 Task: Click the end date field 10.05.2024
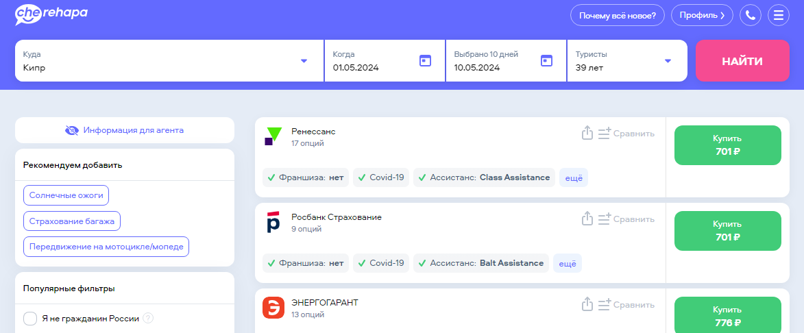tap(506, 60)
